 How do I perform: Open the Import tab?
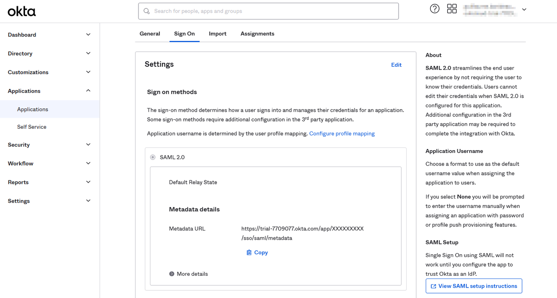tap(218, 34)
